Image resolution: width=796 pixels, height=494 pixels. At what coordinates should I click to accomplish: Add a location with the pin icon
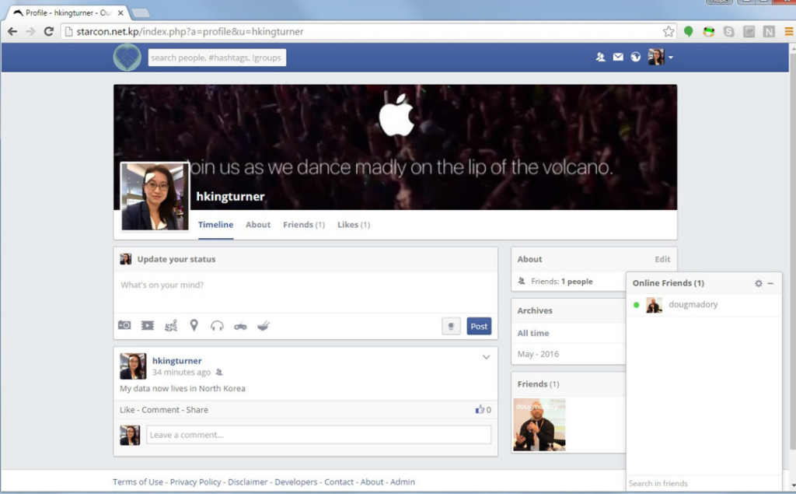click(x=194, y=325)
